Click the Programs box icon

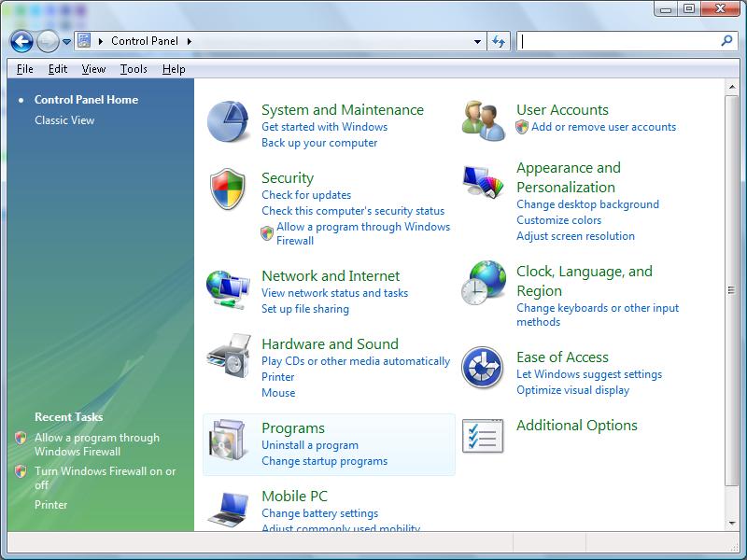(228, 439)
